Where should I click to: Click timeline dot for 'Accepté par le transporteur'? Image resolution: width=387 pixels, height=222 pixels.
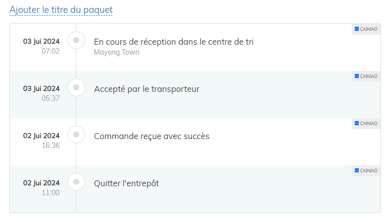pyautogui.click(x=76, y=88)
